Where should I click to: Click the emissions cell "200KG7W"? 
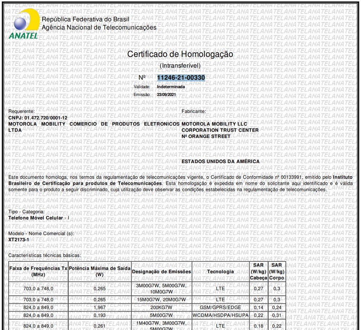pyautogui.click(x=161, y=308)
